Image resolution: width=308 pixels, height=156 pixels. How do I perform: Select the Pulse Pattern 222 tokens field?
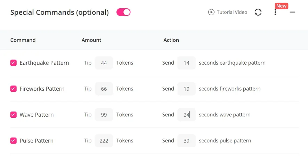(104, 141)
